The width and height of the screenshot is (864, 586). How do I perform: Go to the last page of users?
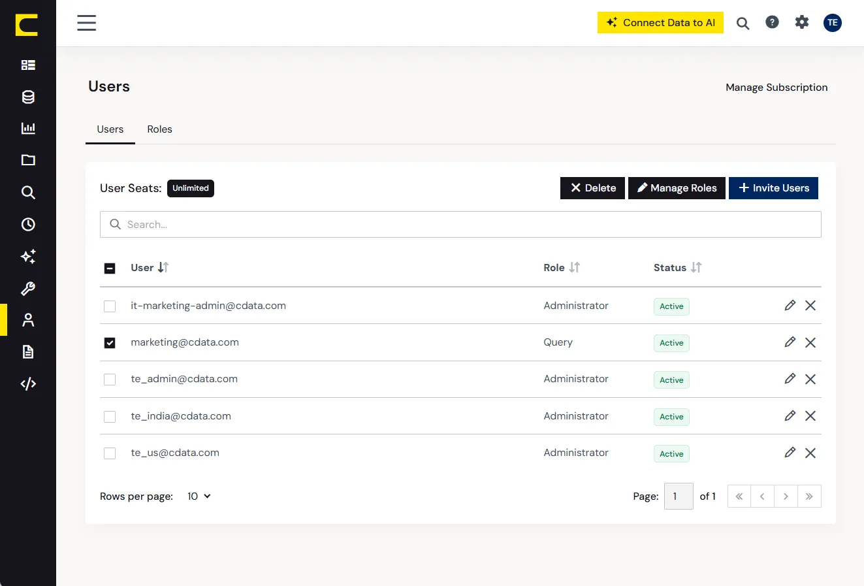point(809,496)
